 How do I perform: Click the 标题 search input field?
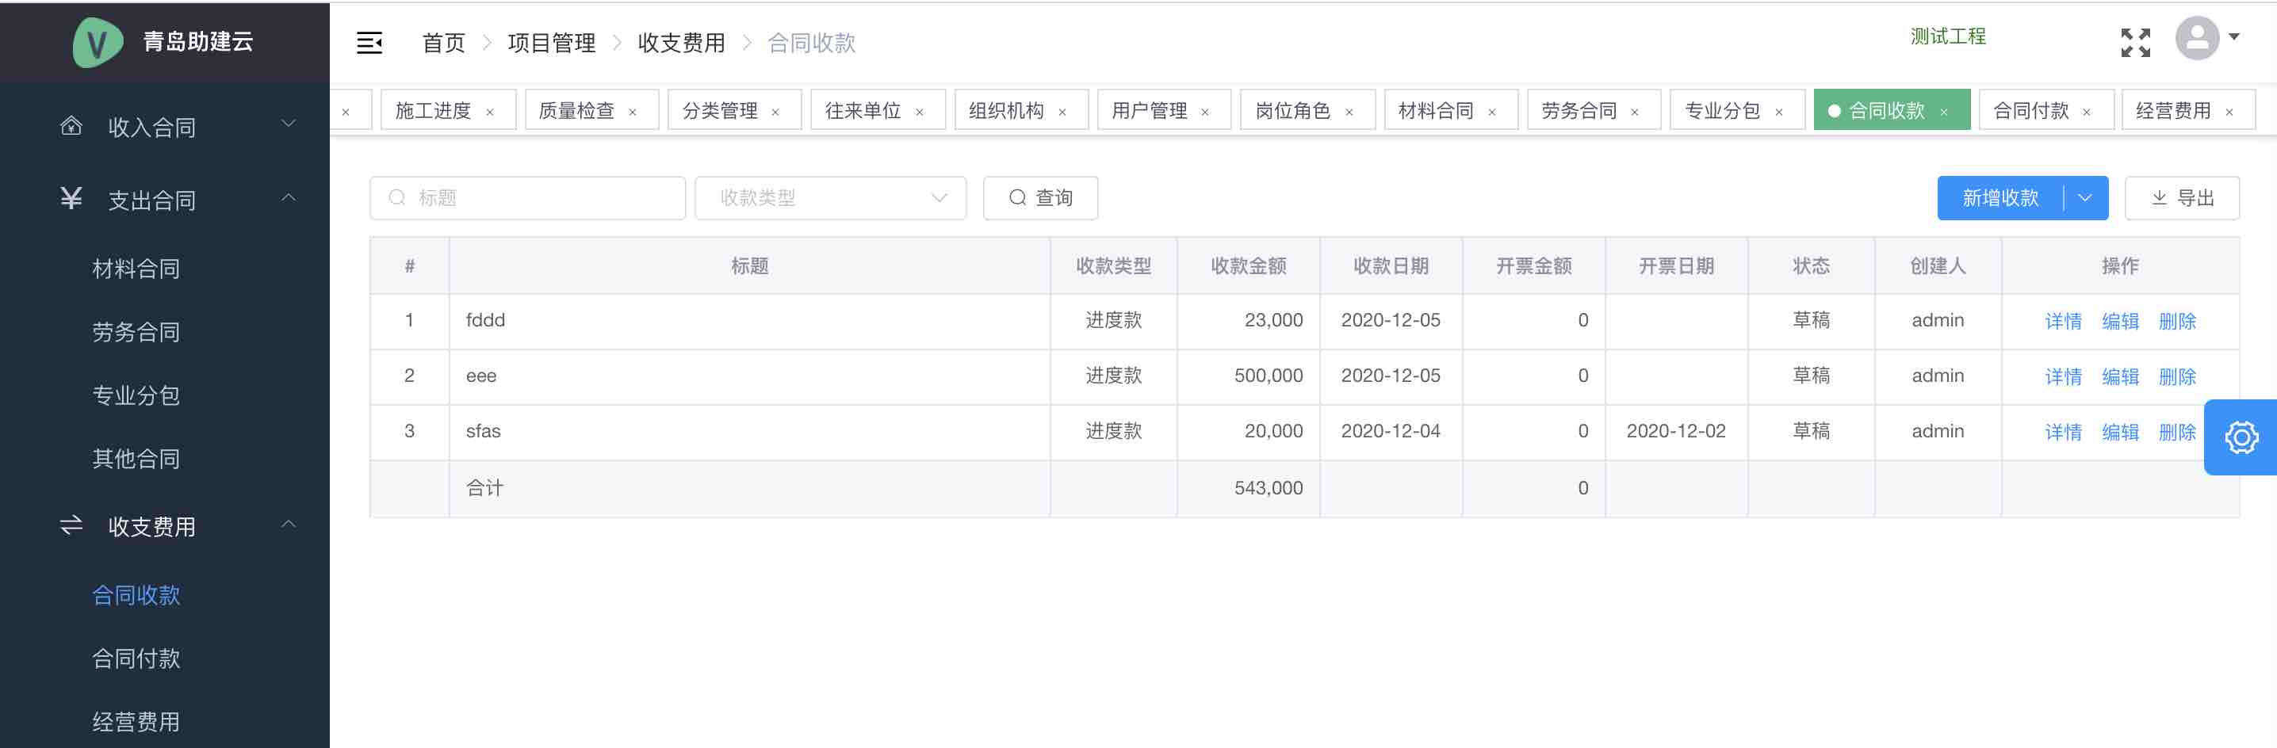pyautogui.click(x=539, y=198)
